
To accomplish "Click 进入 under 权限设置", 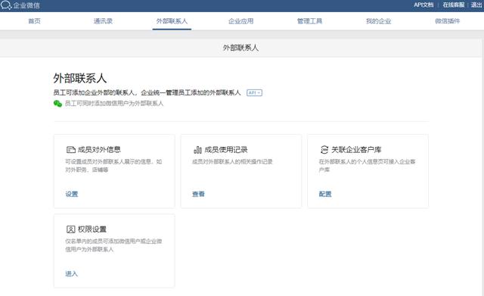I will (x=72, y=273).
